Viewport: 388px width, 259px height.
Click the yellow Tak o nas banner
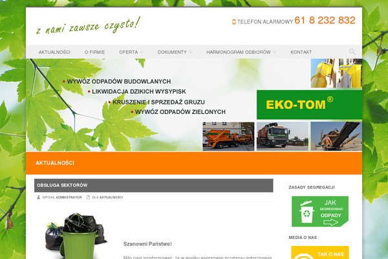[x=320, y=253]
